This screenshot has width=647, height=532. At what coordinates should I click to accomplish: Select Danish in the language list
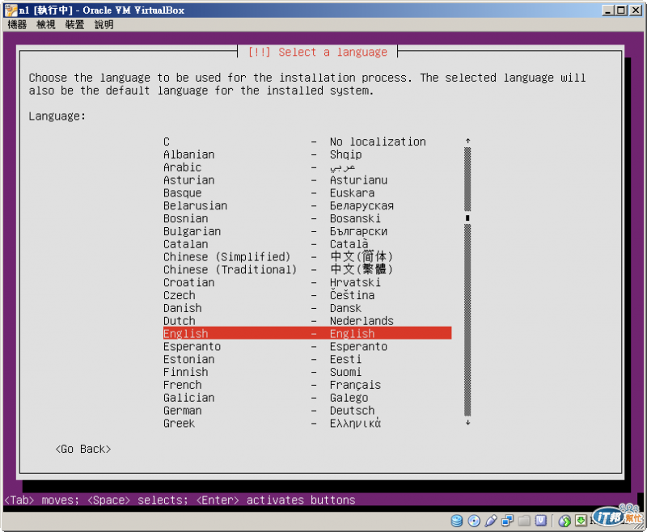(307, 308)
